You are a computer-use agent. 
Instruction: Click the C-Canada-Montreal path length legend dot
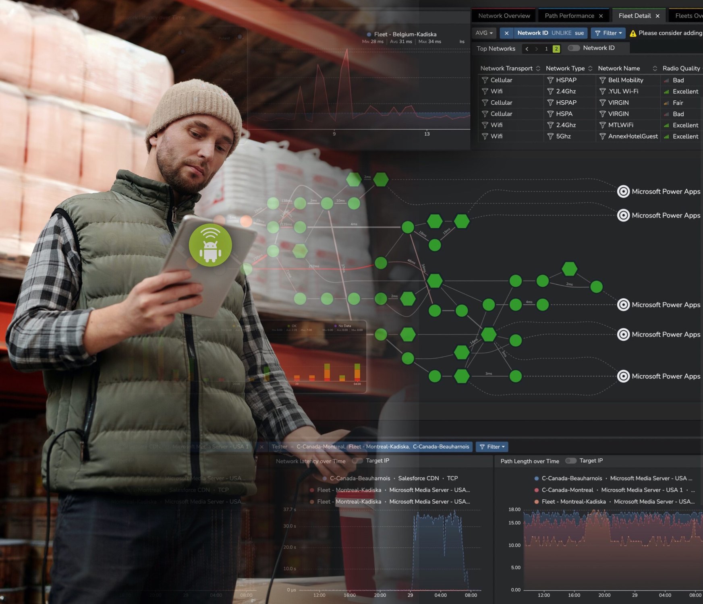click(x=536, y=490)
